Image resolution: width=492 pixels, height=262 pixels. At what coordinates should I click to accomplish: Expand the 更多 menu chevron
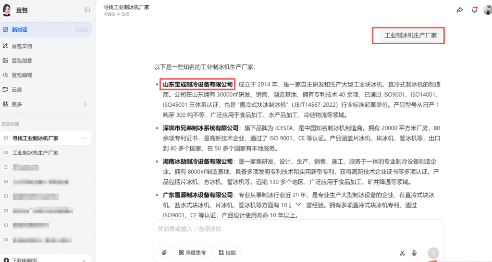pos(85,104)
